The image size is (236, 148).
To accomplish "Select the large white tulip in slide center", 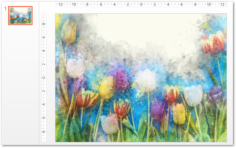I will pos(147,80).
